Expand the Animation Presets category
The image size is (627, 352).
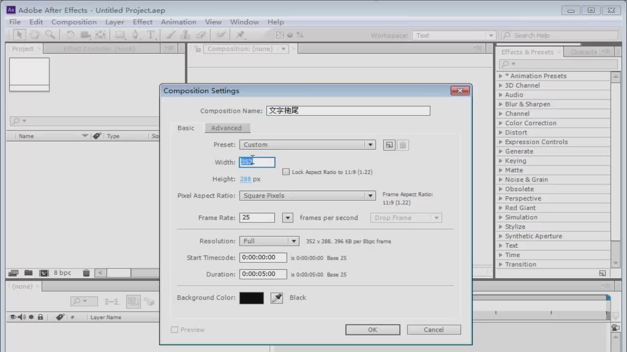501,76
